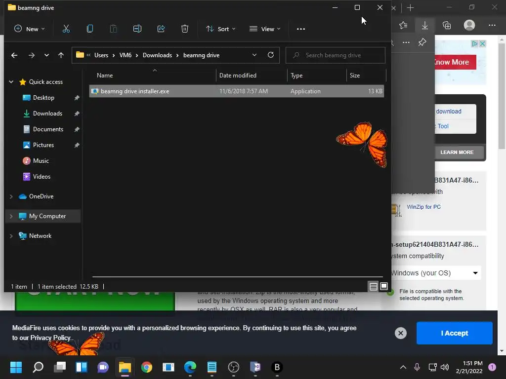Select Pictures in Quick access
The height and width of the screenshot is (379, 506).
tap(43, 145)
